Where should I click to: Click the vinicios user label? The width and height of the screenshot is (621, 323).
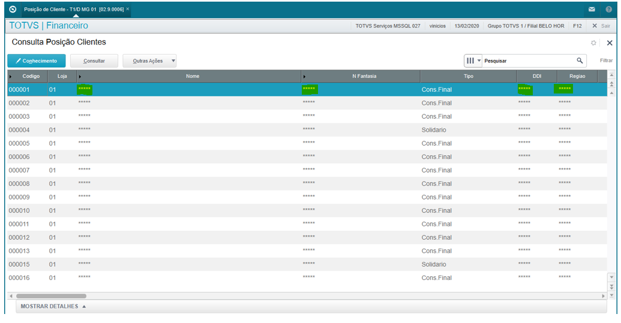(x=437, y=26)
